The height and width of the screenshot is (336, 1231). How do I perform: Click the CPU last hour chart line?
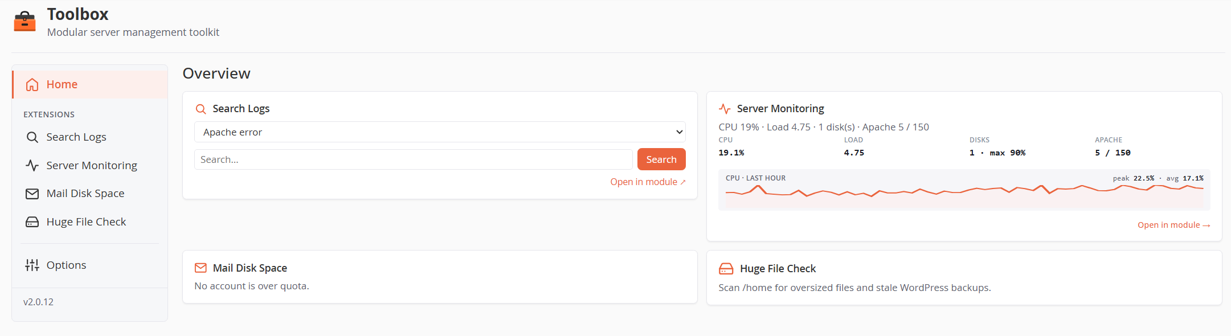coord(964,191)
